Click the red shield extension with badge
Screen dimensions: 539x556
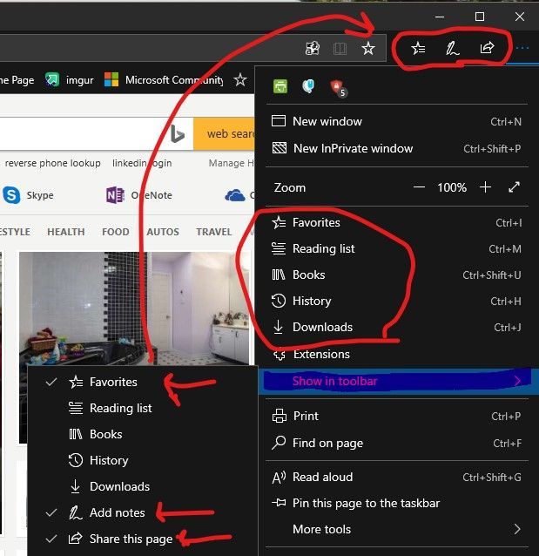[x=338, y=88]
